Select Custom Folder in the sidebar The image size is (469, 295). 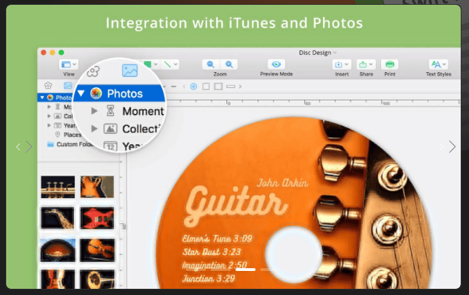click(75, 144)
